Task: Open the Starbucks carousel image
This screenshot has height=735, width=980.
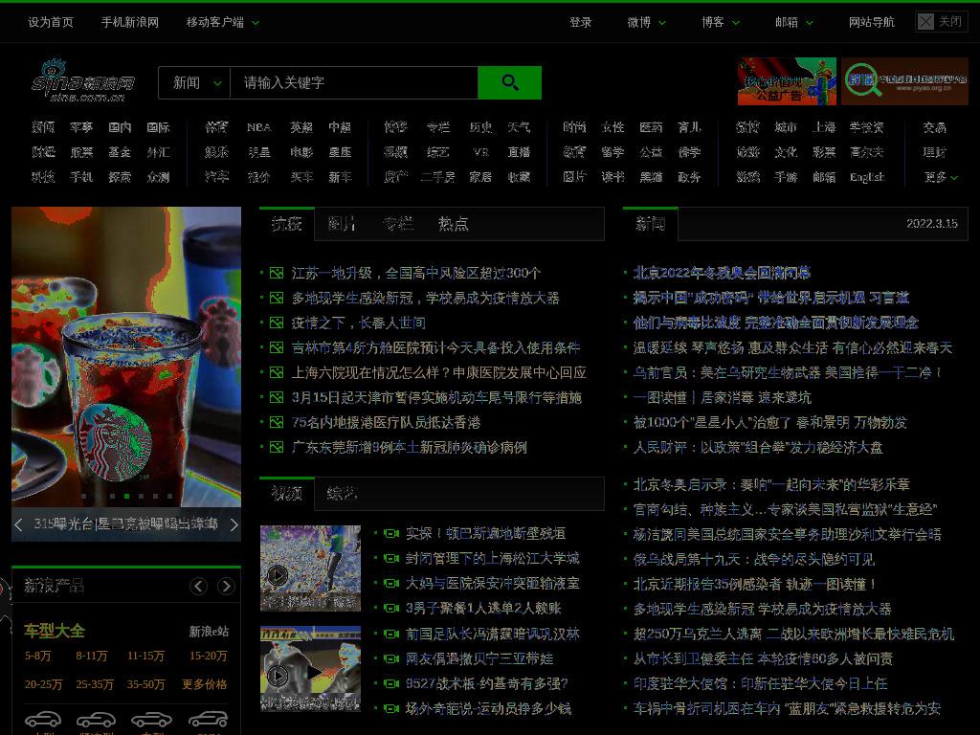Action: (126, 356)
